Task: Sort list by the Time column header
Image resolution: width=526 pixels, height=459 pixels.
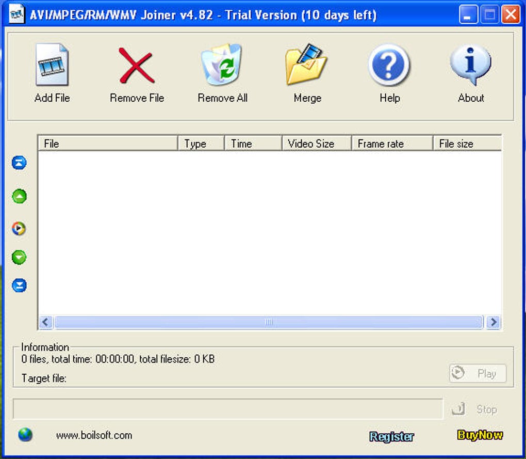Action: (x=253, y=144)
